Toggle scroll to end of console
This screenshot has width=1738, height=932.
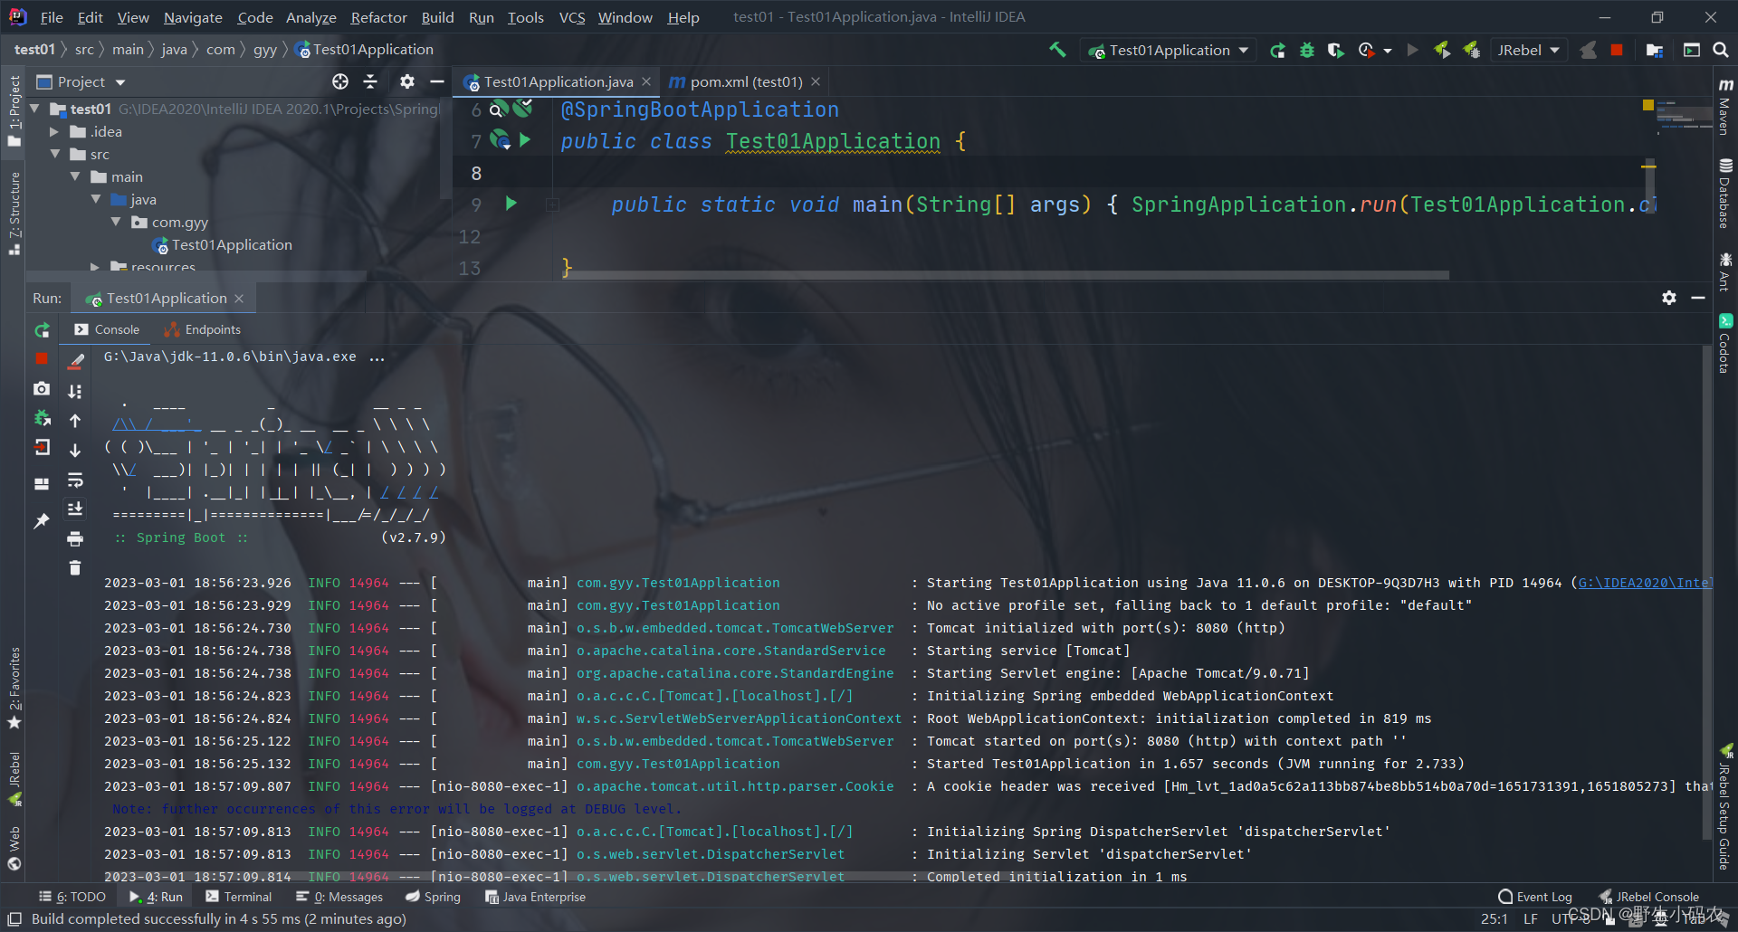pos(75,509)
